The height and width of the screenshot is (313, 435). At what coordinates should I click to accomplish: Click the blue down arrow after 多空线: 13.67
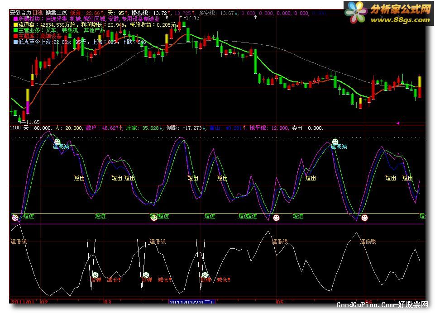(236, 13)
